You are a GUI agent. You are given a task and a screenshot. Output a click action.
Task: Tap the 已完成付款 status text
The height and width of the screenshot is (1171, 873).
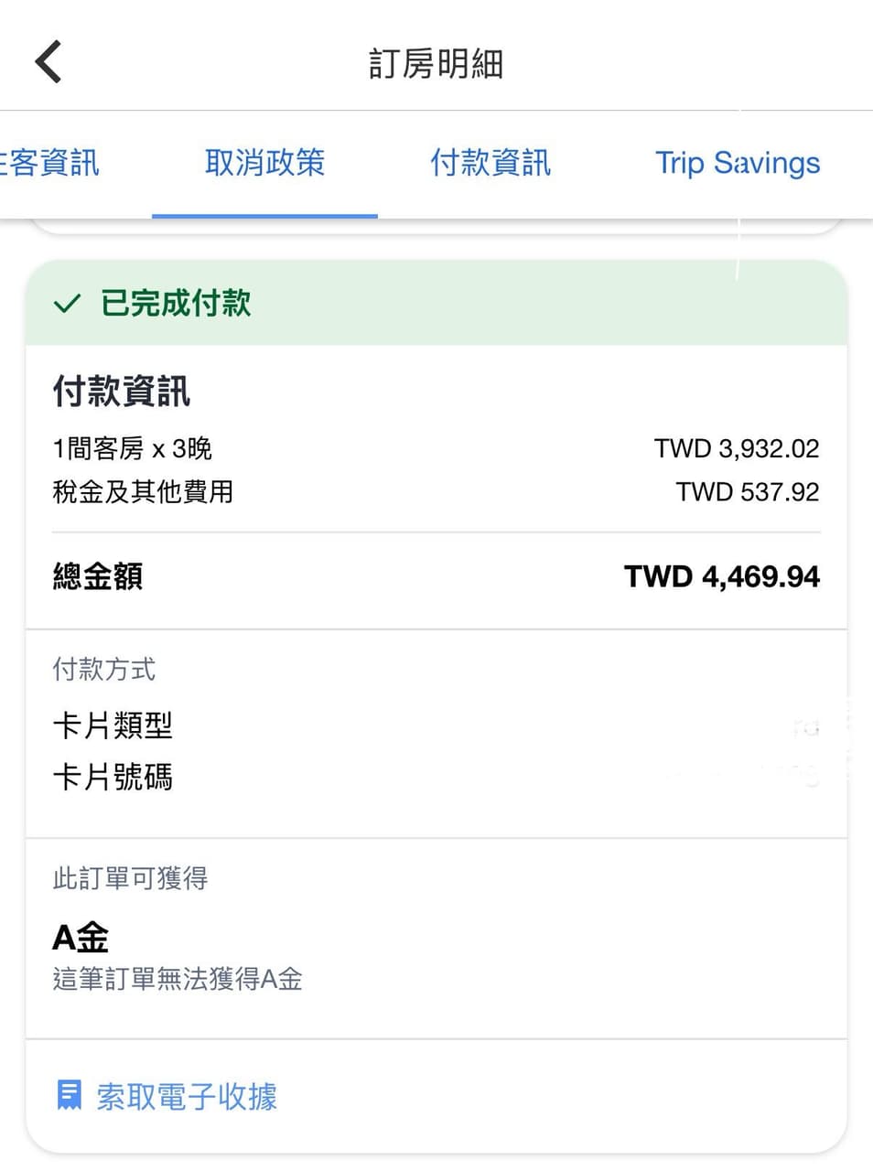176,304
